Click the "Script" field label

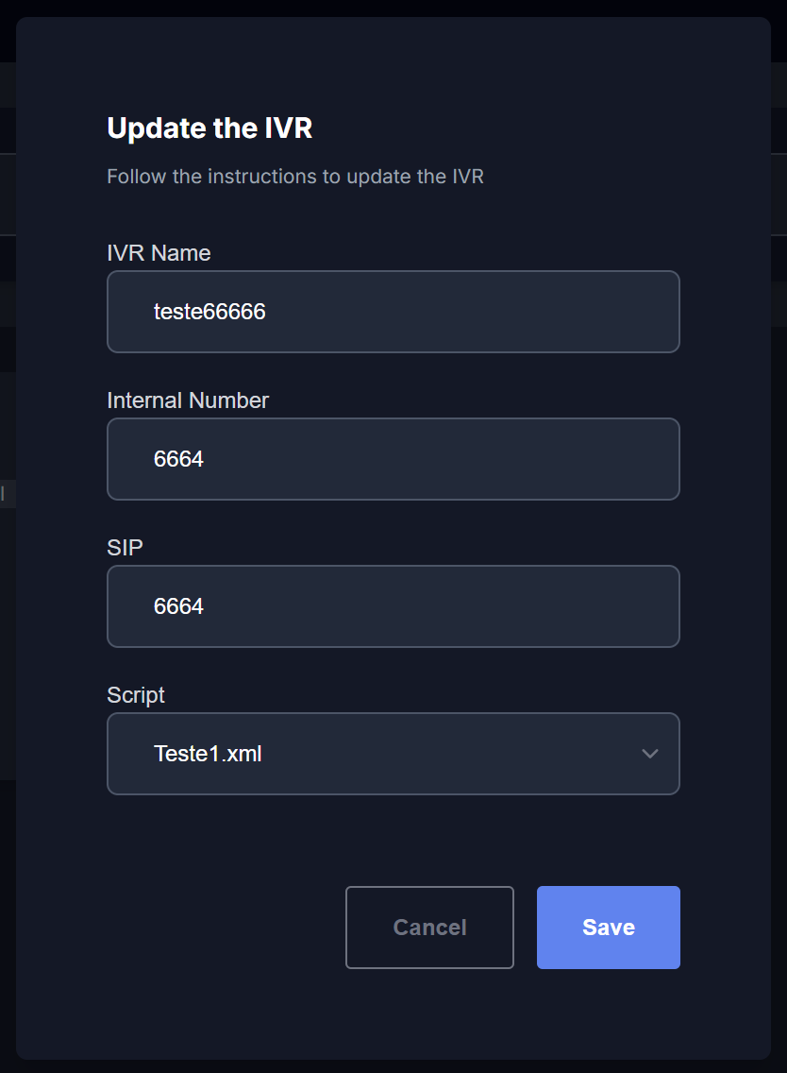pyautogui.click(x=136, y=695)
